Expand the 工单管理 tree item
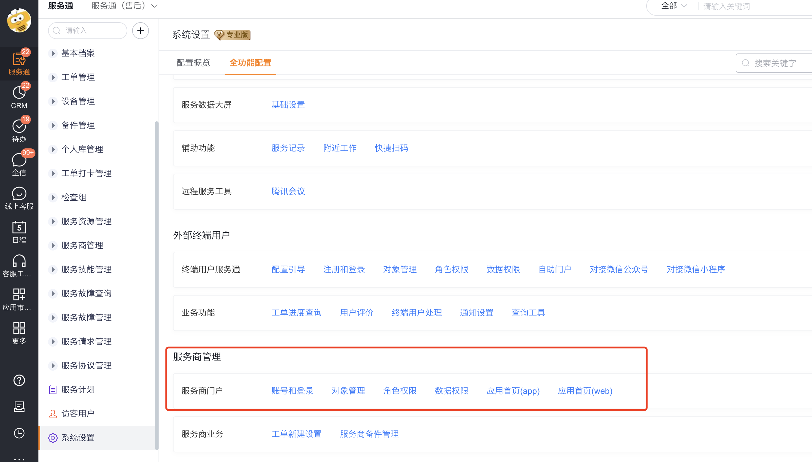The height and width of the screenshot is (462, 812). (53, 77)
